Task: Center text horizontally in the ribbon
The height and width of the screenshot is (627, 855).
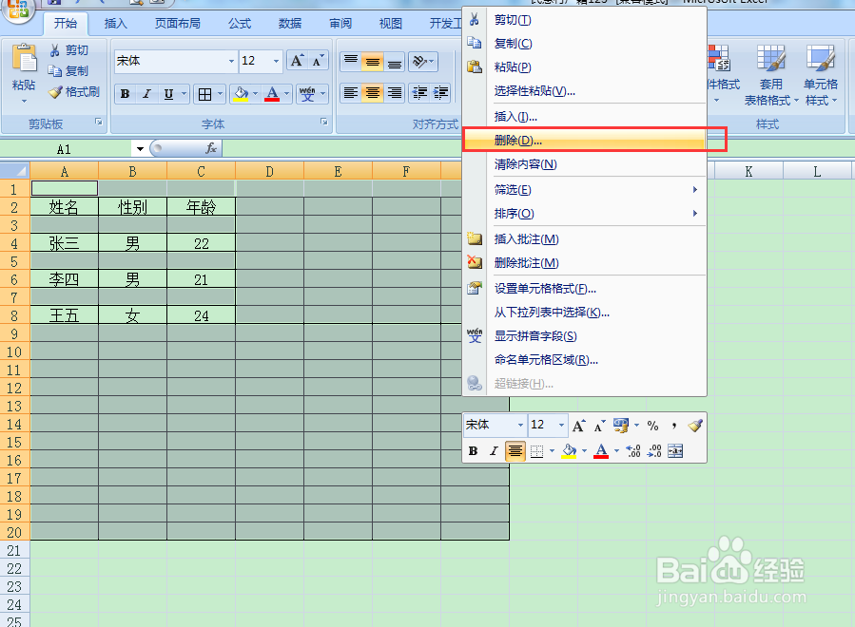Action: [373, 93]
